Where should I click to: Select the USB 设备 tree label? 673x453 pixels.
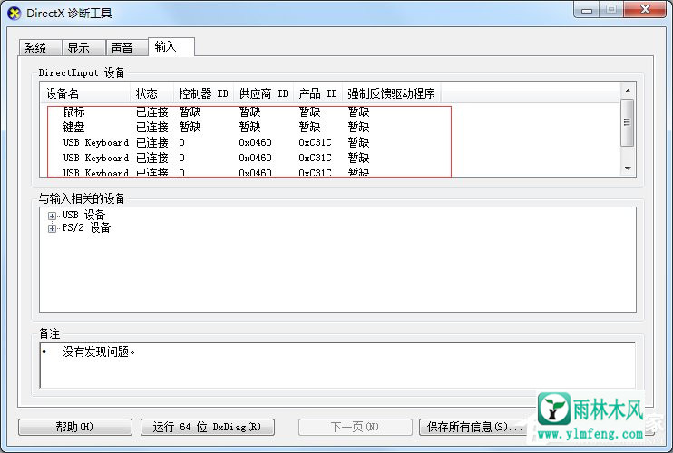83,215
